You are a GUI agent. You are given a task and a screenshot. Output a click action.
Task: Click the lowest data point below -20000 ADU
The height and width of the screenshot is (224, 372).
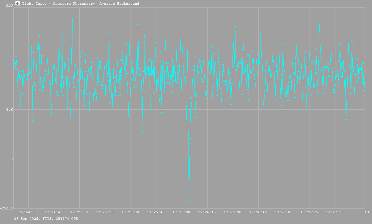coord(189,202)
